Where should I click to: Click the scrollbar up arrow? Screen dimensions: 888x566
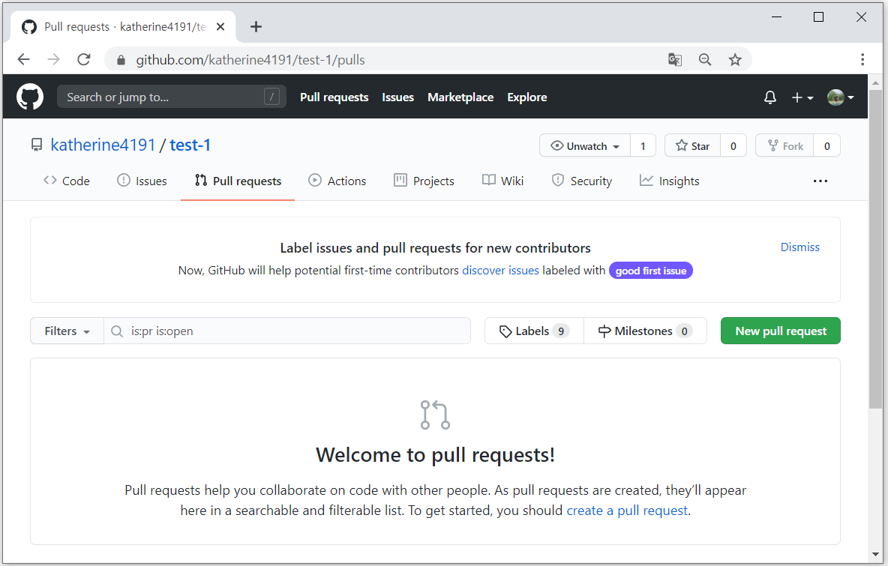(875, 82)
